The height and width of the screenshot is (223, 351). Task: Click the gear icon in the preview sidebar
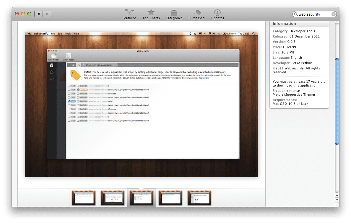52,72
